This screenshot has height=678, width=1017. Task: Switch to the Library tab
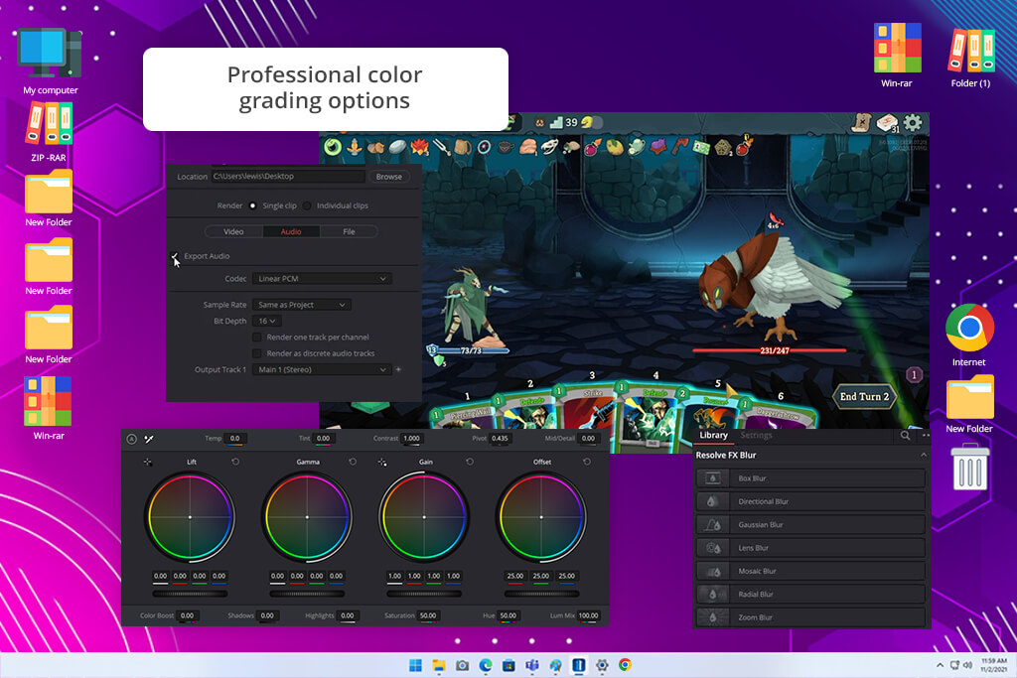click(713, 435)
